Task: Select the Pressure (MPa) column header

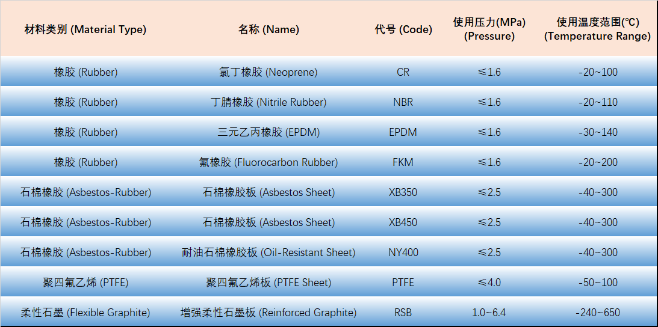Action: pos(489,29)
